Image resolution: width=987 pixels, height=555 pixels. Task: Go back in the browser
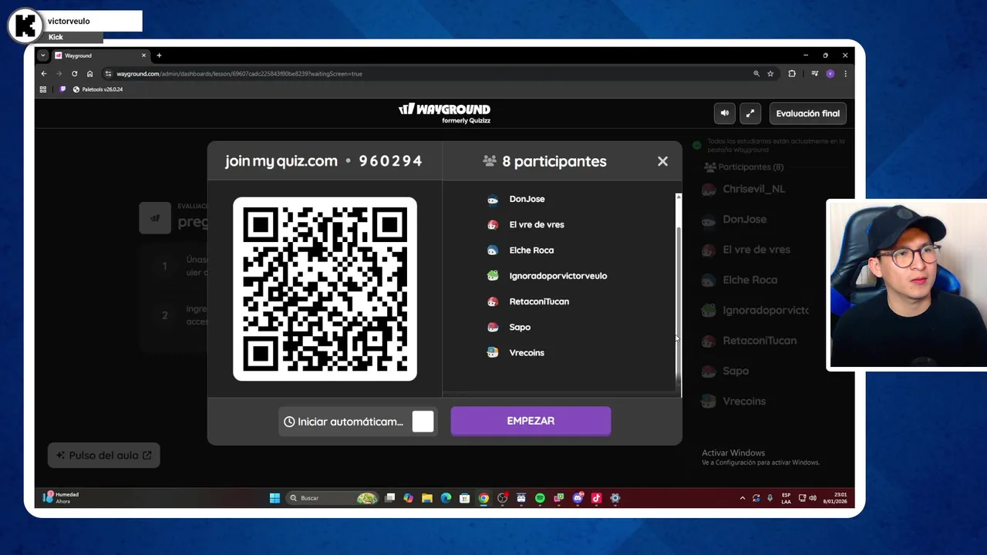click(44, 74)
